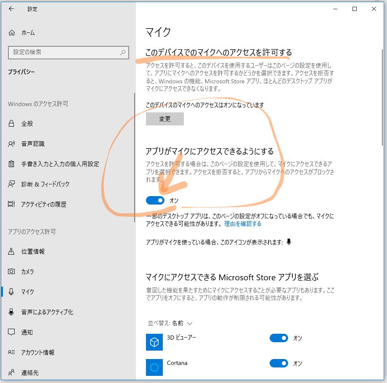Open the 理由を確認する link

pyautogui.click(x=242, y=224)
